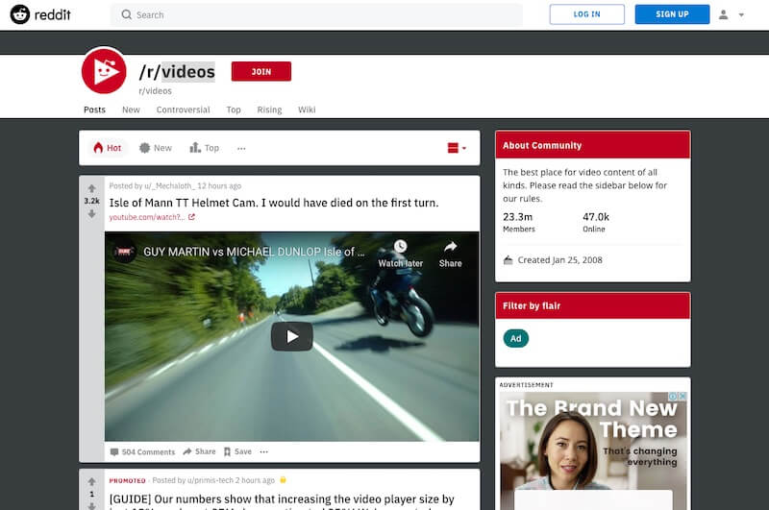Open the promoted [GUIDE] post title
Screen dimensions: 769x510
[282, 501]
